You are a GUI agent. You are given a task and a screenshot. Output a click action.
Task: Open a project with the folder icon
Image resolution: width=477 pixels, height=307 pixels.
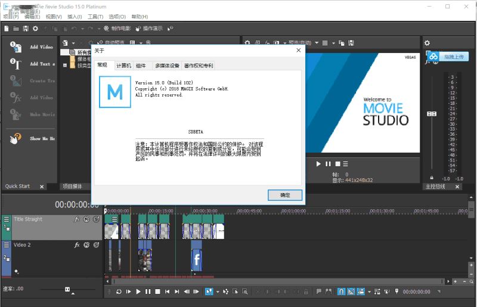[x=16, y=29]
